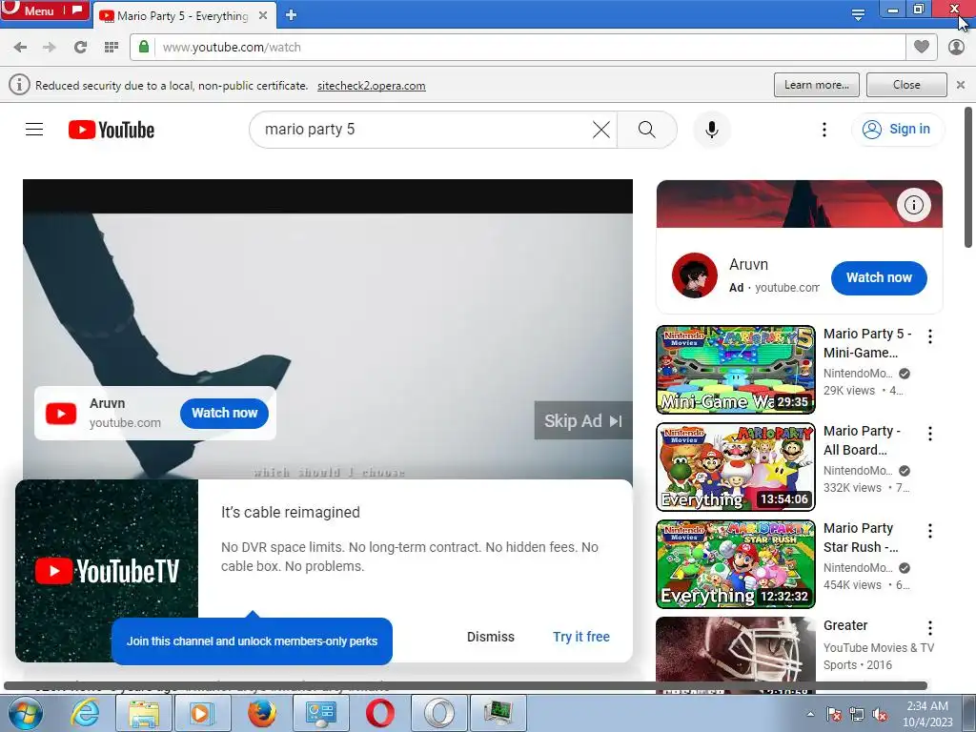
Task: Click the Aruvn channel avatar in sidebar
Action: [x=695, y=275]
